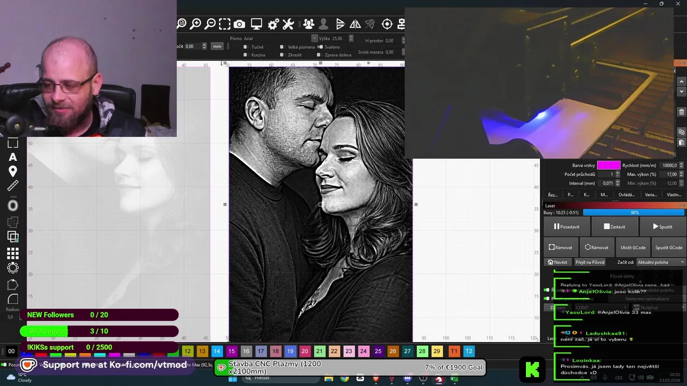Select the Position marker pin tool

click(13, 172)
